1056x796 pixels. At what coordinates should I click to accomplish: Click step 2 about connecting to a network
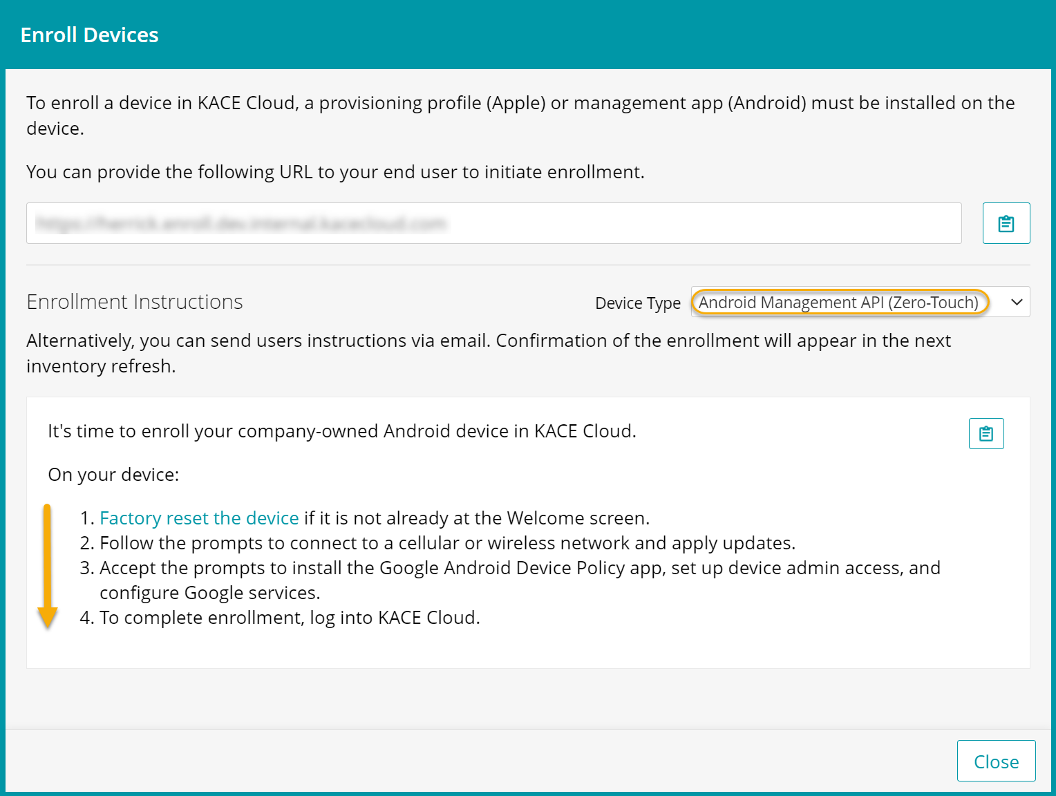447,543
